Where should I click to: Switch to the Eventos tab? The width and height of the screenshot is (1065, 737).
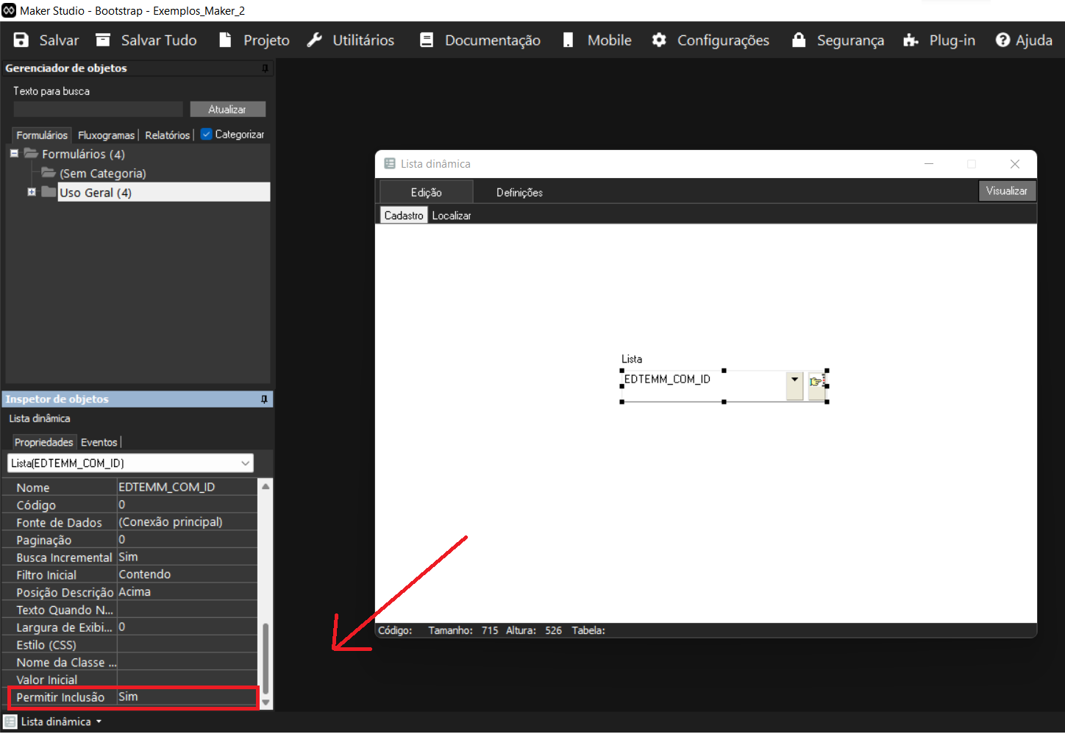coord(99,442)
